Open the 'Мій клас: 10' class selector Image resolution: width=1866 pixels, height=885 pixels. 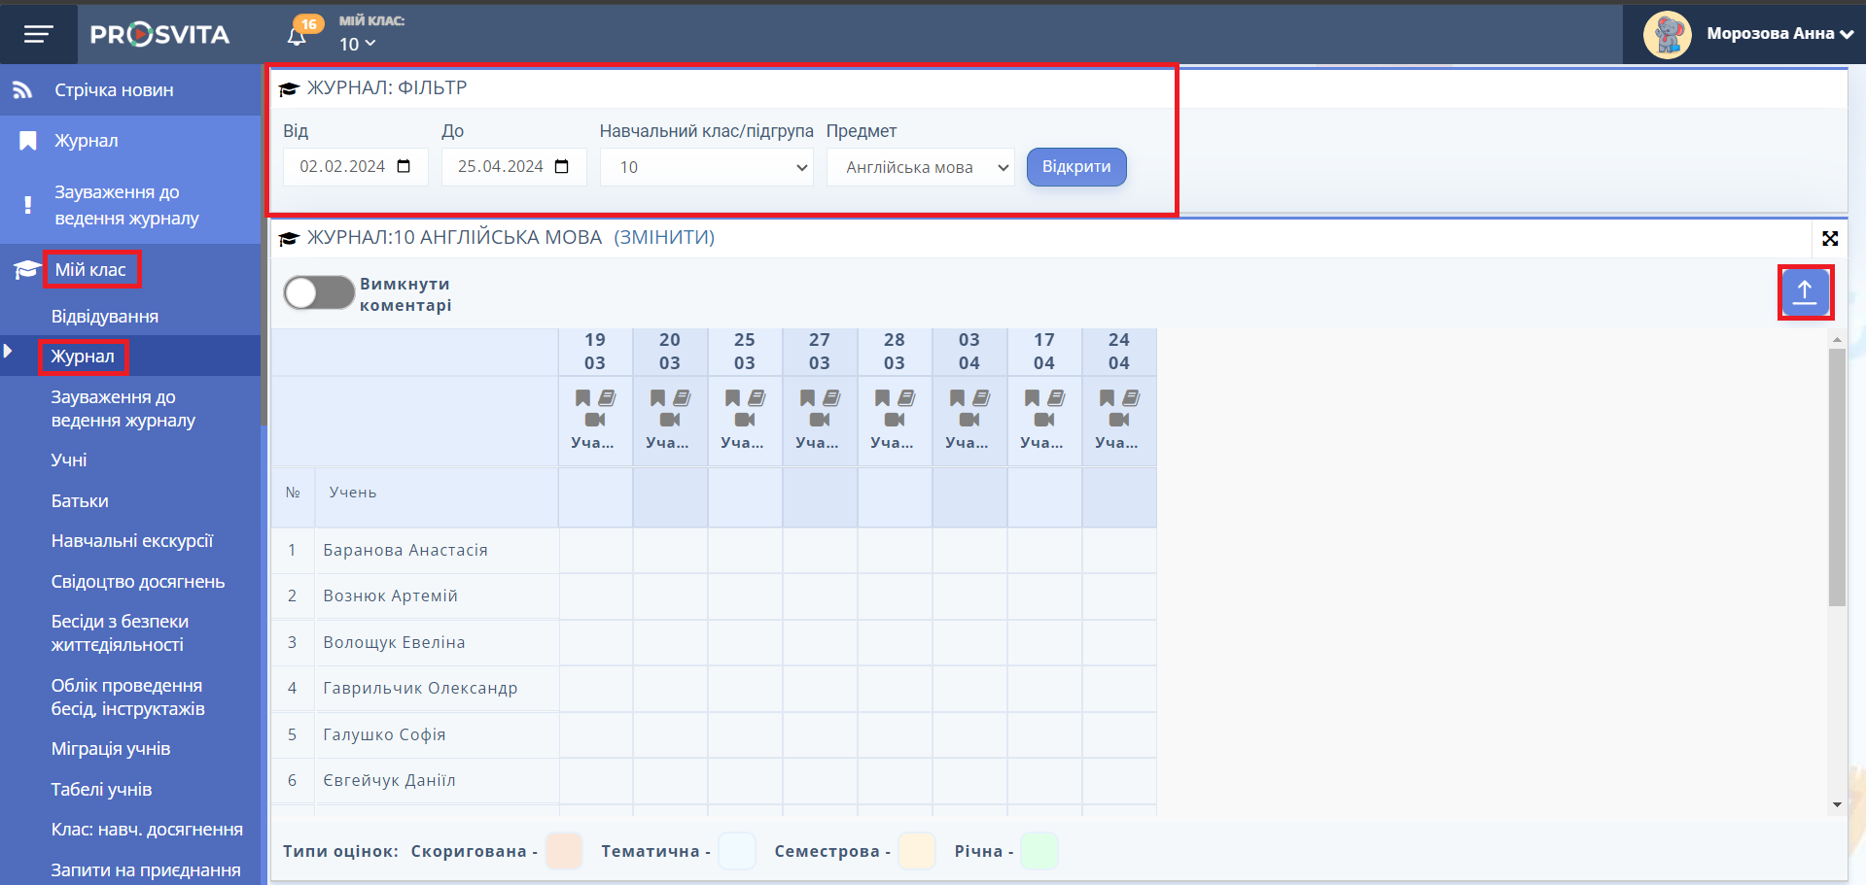click(x=357, y=44)
